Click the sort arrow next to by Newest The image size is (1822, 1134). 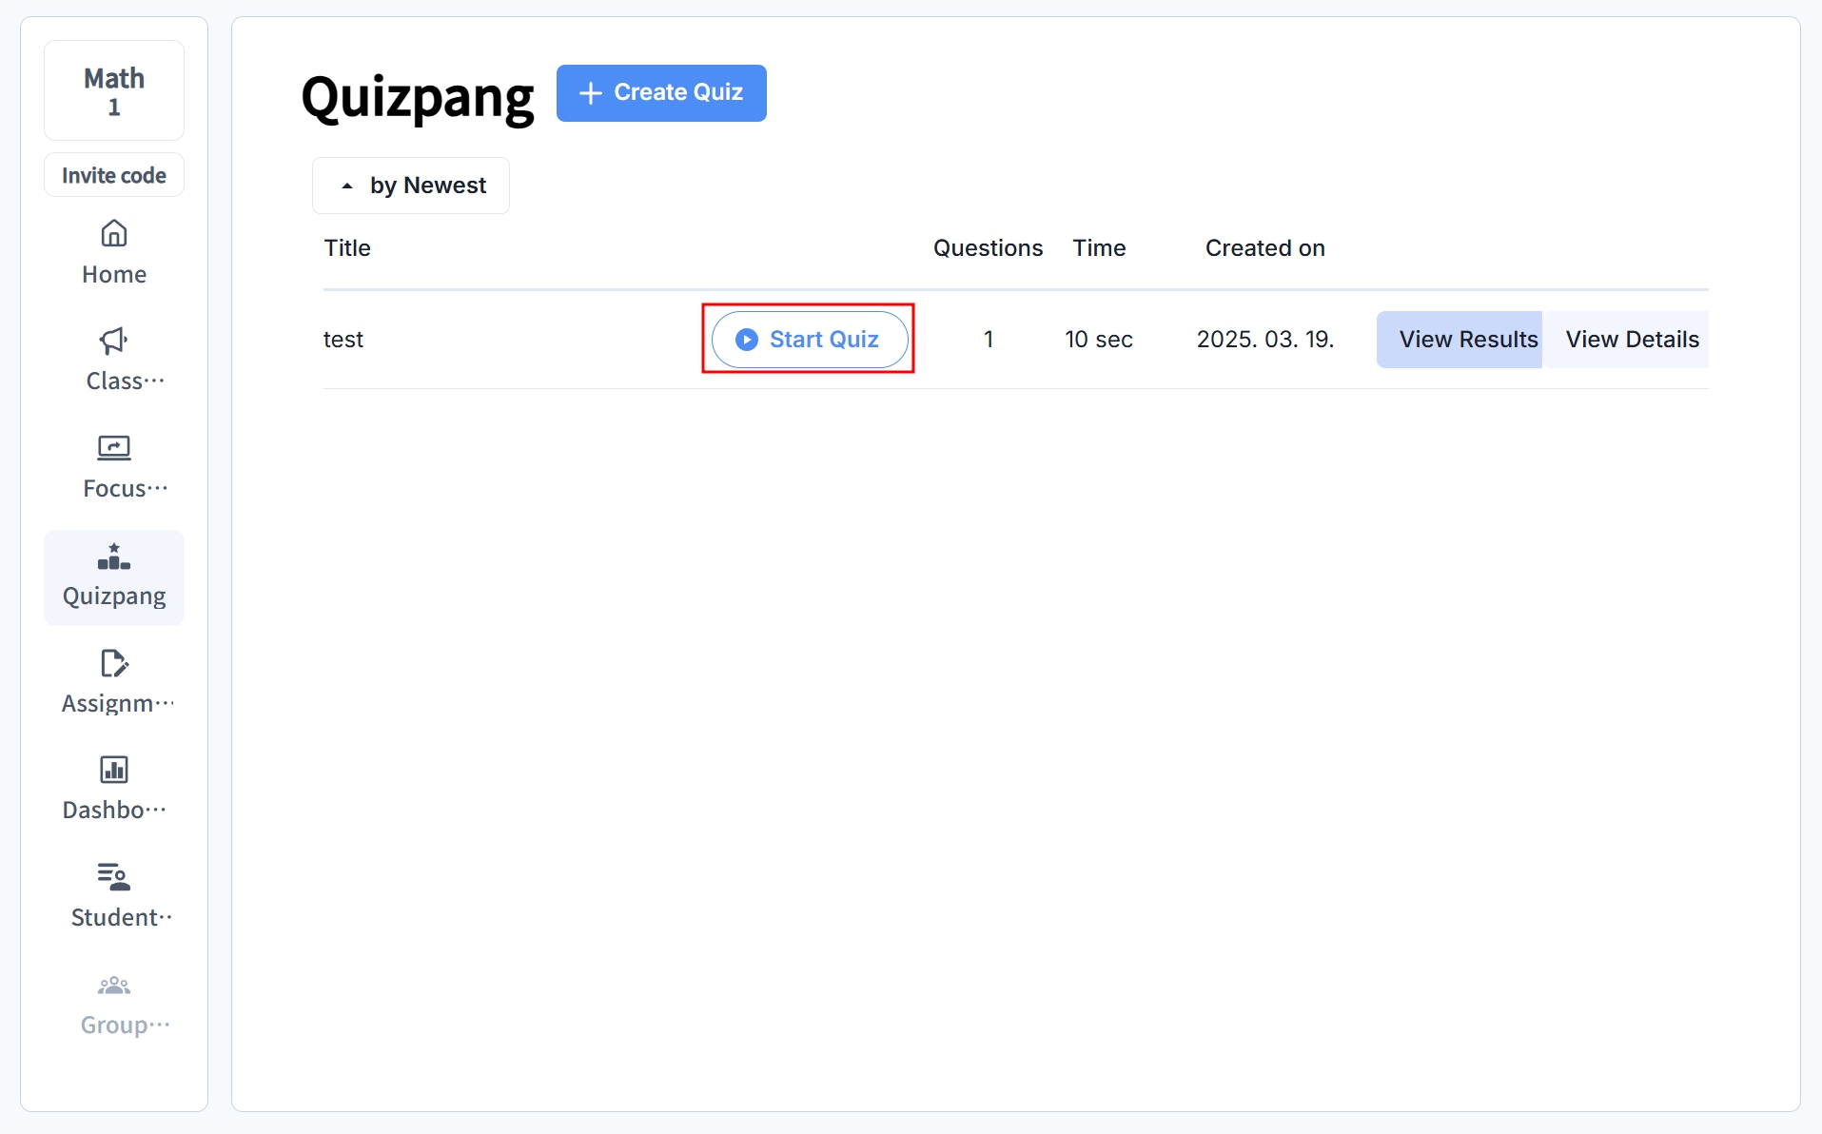347,186
